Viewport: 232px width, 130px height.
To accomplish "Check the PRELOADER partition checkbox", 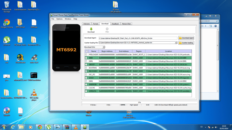I will [x=86, y=54].
